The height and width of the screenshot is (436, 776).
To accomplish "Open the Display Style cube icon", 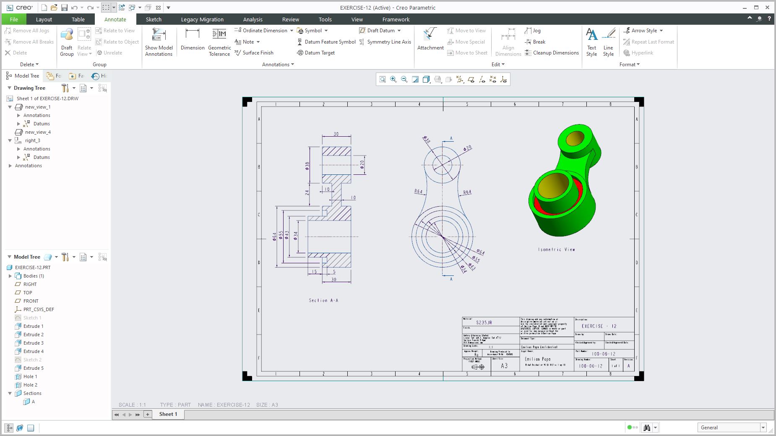I will pyautogui.click(x=426, y=79).
